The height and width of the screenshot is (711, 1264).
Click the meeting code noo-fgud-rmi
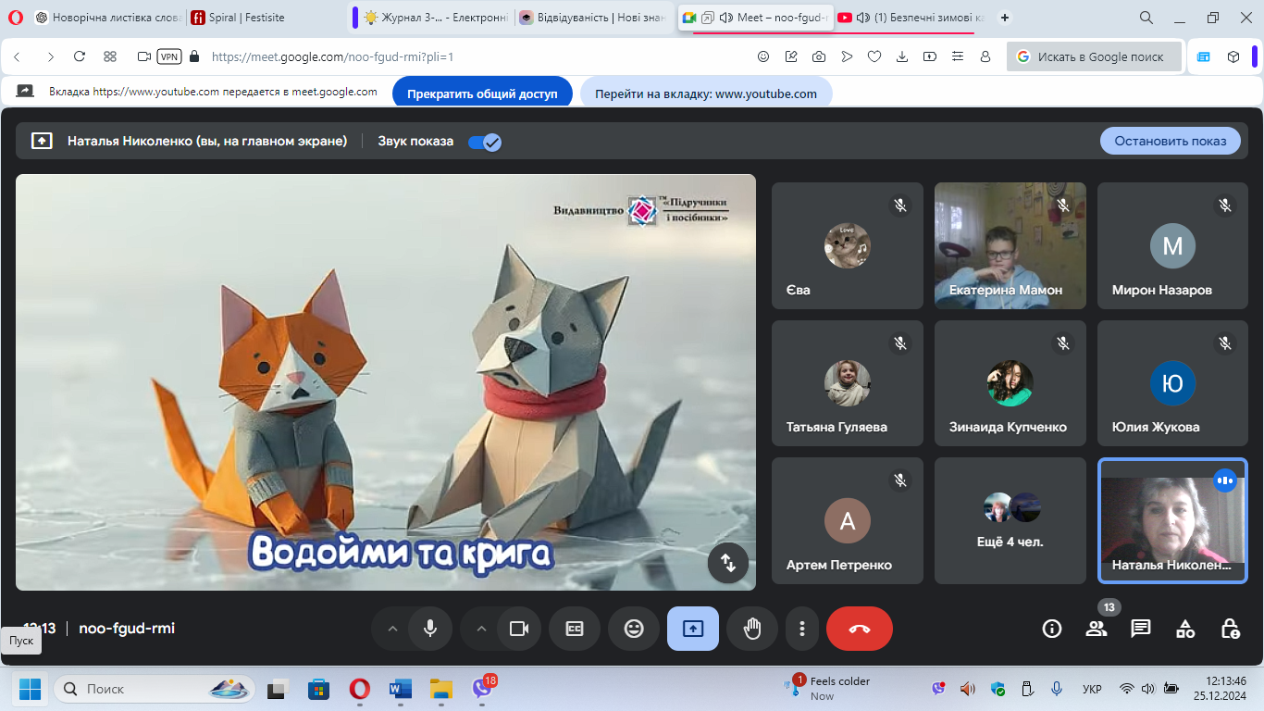click(x=127, y=629)
